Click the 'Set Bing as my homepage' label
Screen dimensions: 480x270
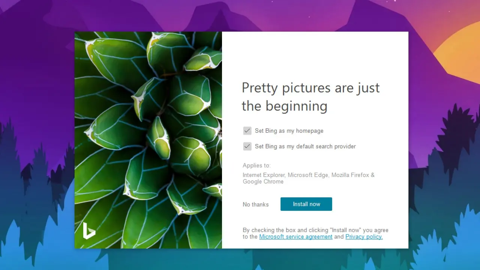(289, 131)
